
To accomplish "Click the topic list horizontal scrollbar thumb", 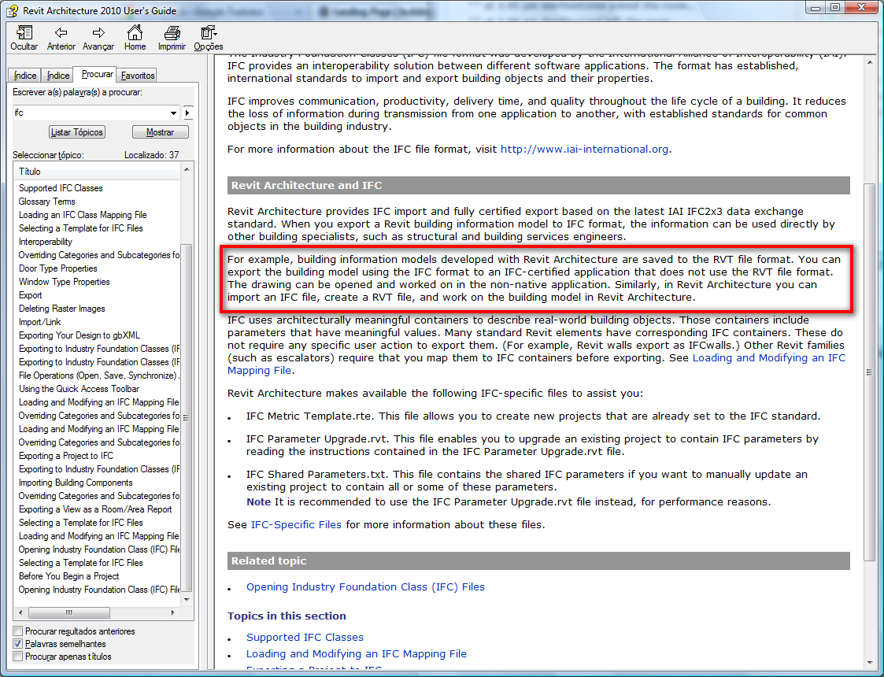I will [x=68, y=612].
